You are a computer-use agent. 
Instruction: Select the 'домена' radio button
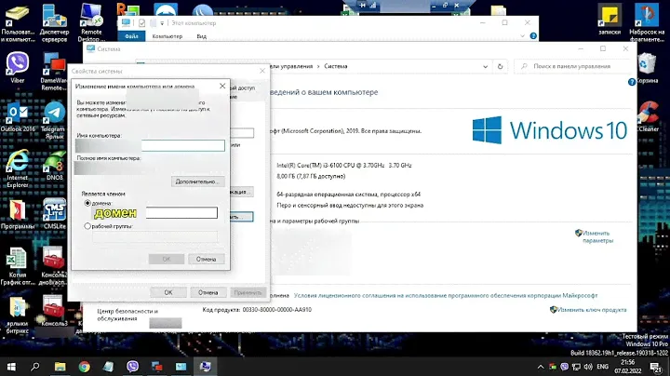point(87,202)
